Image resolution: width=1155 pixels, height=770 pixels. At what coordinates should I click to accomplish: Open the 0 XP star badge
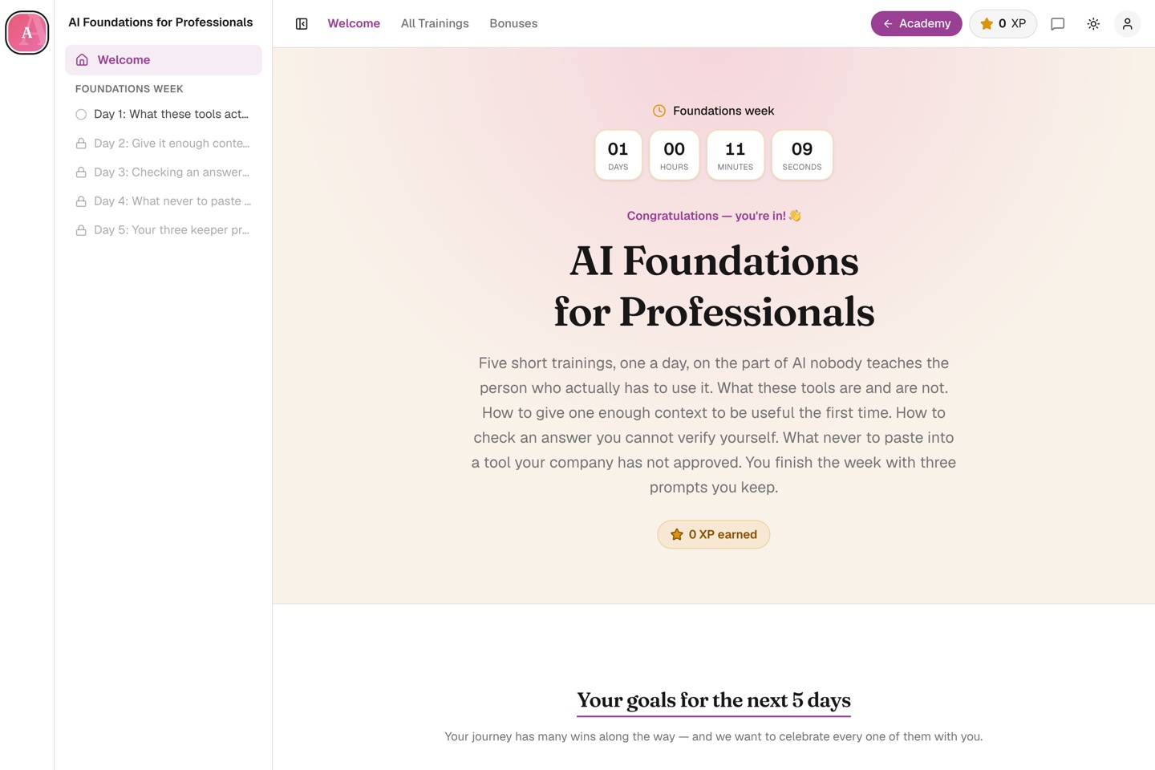(x=1003, y=24)
